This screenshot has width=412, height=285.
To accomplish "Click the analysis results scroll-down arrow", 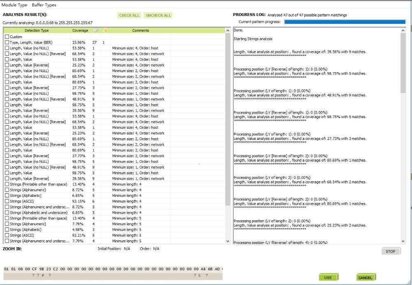I will [228, 241].
